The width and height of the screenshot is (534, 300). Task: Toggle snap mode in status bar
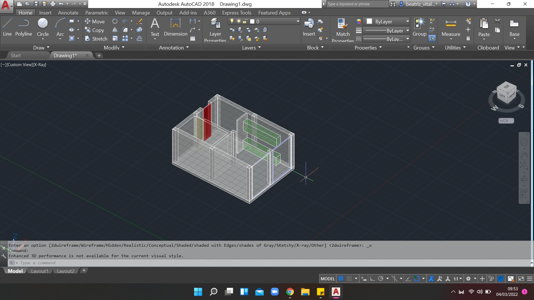pyautogui.click(x=349, y=279)
